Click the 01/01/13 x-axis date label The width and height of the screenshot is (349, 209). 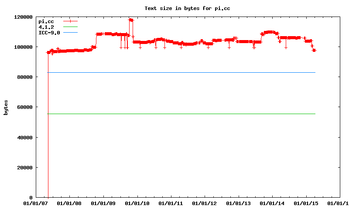coord(239,203)
